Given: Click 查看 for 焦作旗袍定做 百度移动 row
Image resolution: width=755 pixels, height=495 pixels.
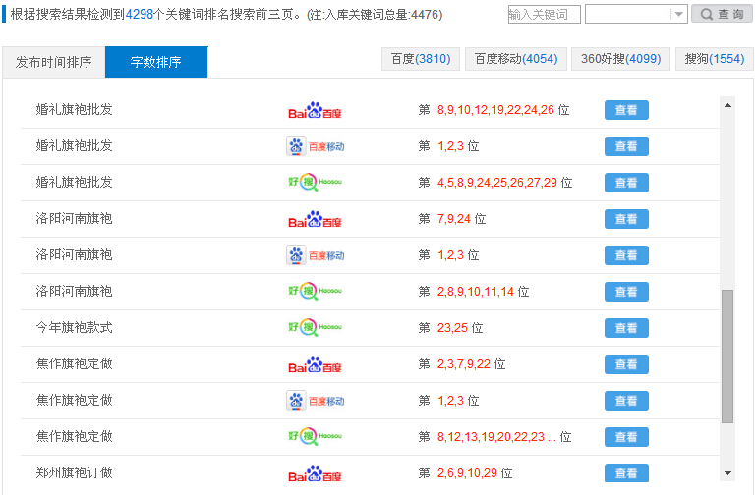Looking at the screenshot, I should pos(626,401).
